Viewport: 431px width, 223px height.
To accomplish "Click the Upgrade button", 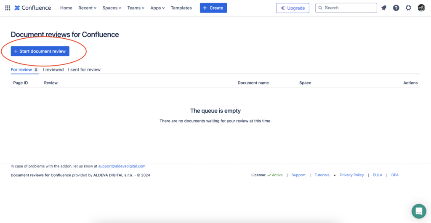I will point(293,8).
